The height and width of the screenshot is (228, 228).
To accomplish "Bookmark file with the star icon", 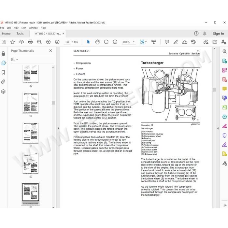I will click(13, 42).
